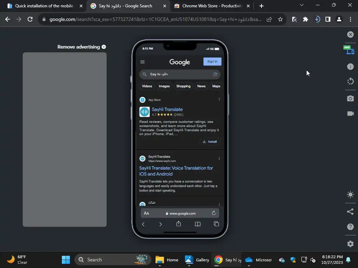
Task: Open bookmarks in the phone Safari toolbar
Action: click(198, 224)
